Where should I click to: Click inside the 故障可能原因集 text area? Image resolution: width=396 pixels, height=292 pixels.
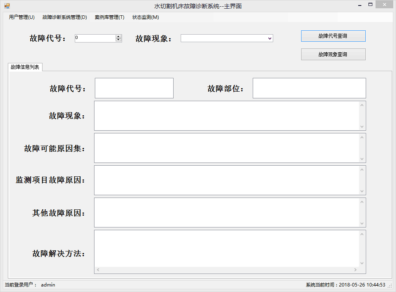(226, 148)
